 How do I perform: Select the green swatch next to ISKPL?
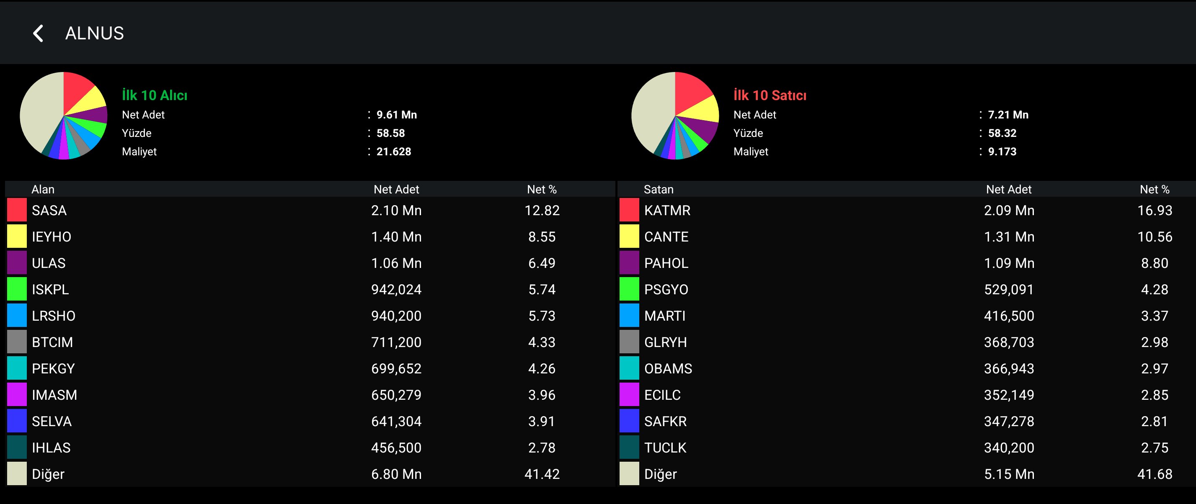pyautogui.click(x=17, y=289)
